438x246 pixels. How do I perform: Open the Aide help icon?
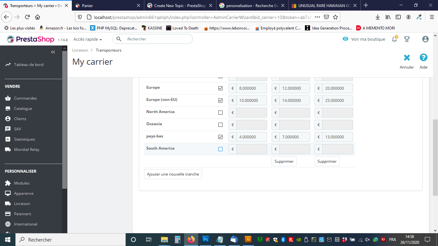(424, 58)
